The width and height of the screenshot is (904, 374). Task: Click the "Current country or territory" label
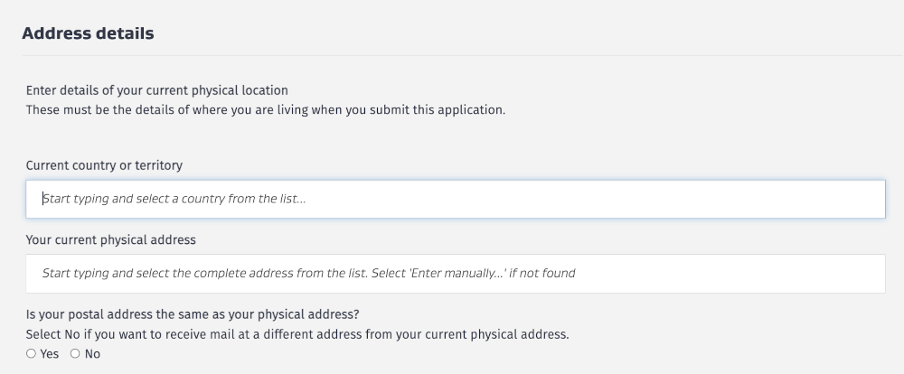[104, 165]
